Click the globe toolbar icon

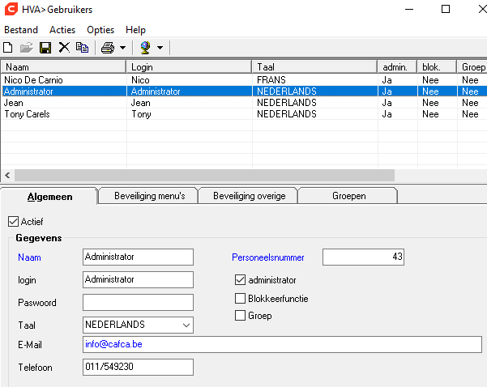pos(145,48)
